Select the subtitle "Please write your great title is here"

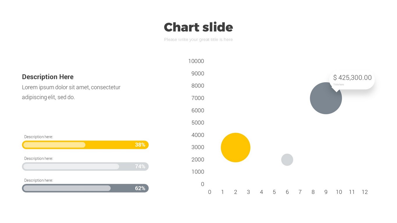(x=198, y=39)
